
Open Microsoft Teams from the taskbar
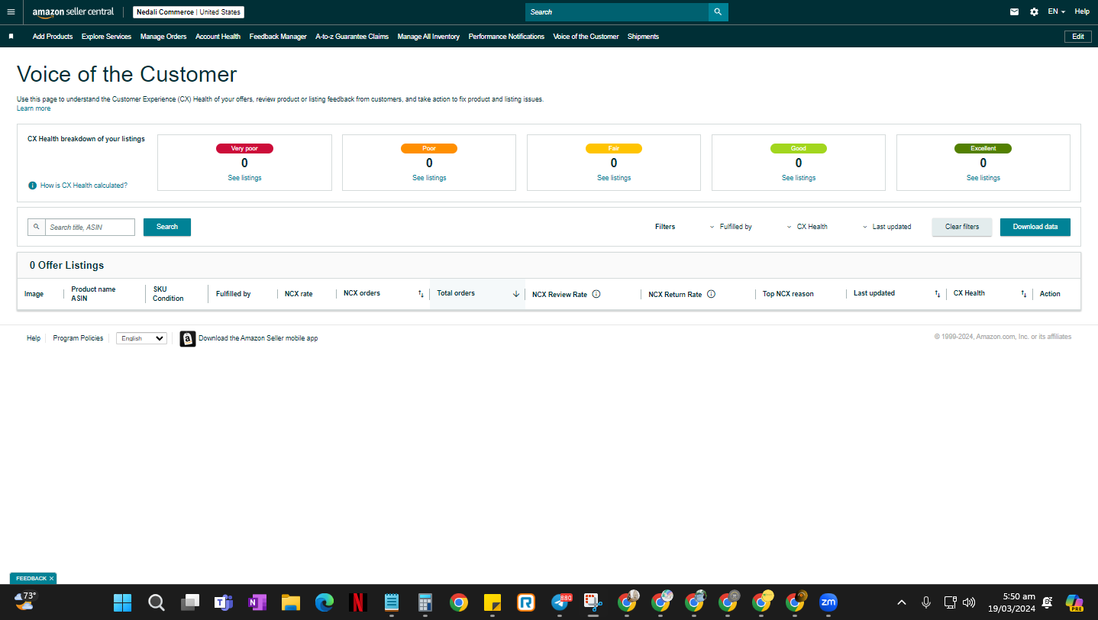coord(223,602)
